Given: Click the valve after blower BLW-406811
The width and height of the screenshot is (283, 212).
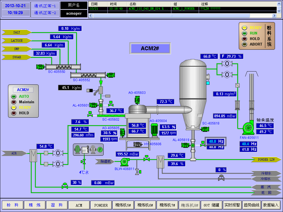Looking at the screenshot, I should click(x=146, y=158).
